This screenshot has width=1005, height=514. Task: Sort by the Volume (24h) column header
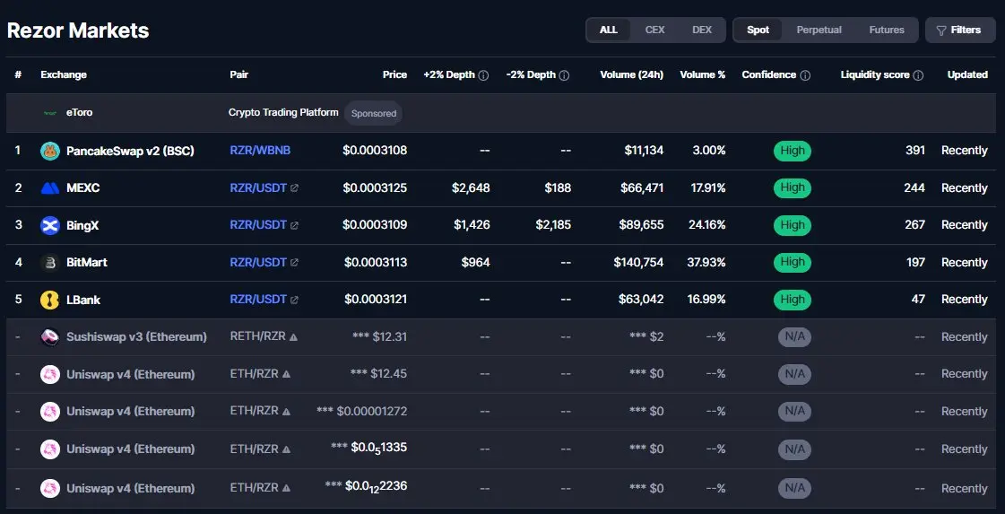click(631, 75)
